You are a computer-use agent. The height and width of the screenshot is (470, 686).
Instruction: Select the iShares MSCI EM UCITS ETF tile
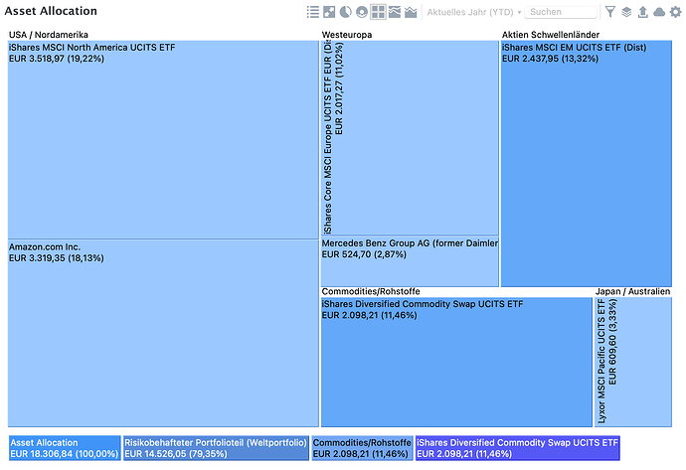tap(586, 164)
